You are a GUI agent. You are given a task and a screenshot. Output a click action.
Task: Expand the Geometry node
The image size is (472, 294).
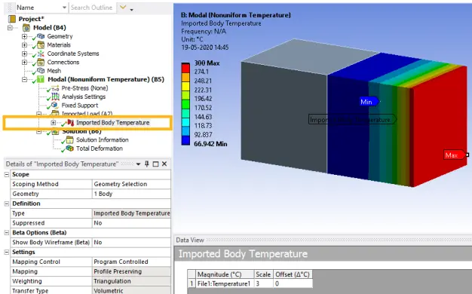[x=24, y=36]
